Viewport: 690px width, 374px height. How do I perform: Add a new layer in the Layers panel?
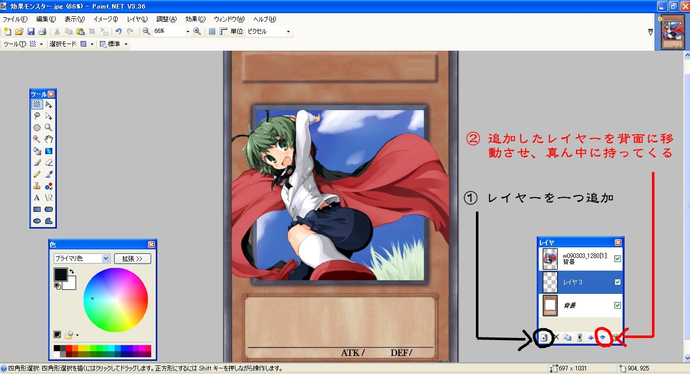pyautogui.click(x=544, y=338)
